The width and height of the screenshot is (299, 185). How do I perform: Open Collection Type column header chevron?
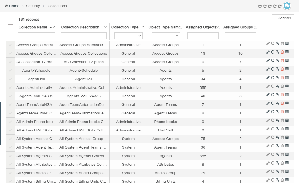143,27
